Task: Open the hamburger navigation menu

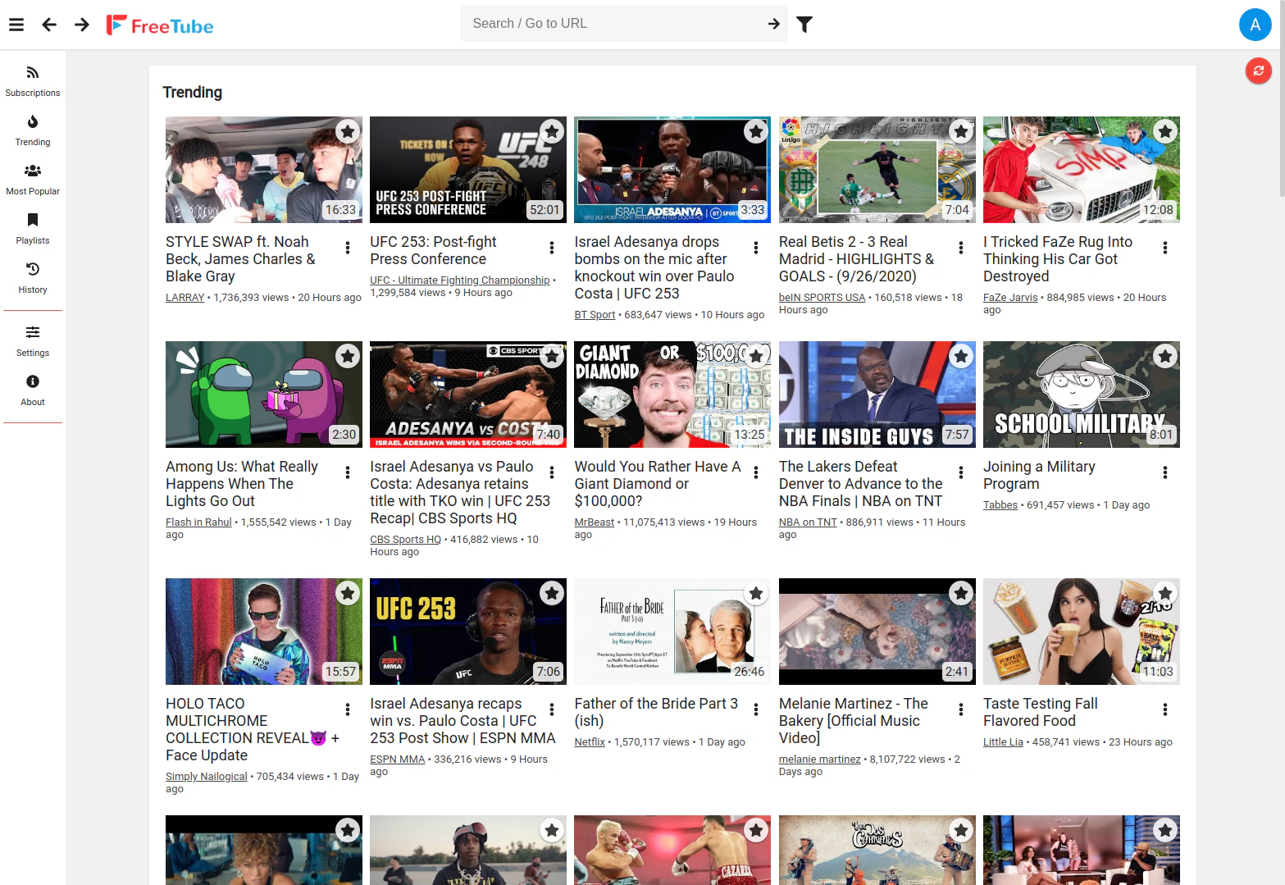Action: [x=16, y=24]
